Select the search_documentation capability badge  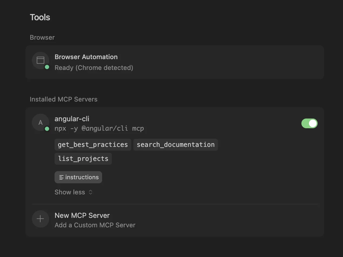tap(176, 145)
